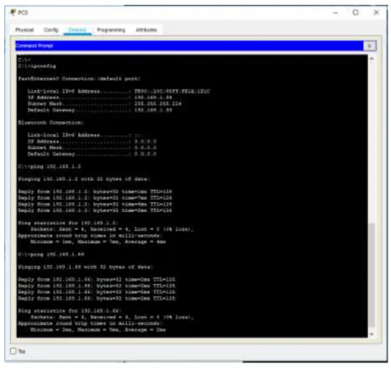Click the Pinging 192.168.1.66 with 32 bytes line
The image size is (391, 369).
click(85, 267)
